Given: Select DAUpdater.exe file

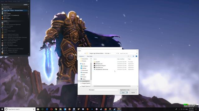Looking at the screenshot, I should pyautogui.click(x=99, y=68).
